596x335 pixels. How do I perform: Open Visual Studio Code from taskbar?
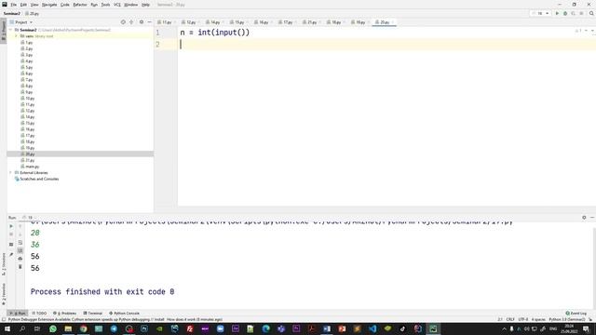pyautogui.click(x=372, y=328)
